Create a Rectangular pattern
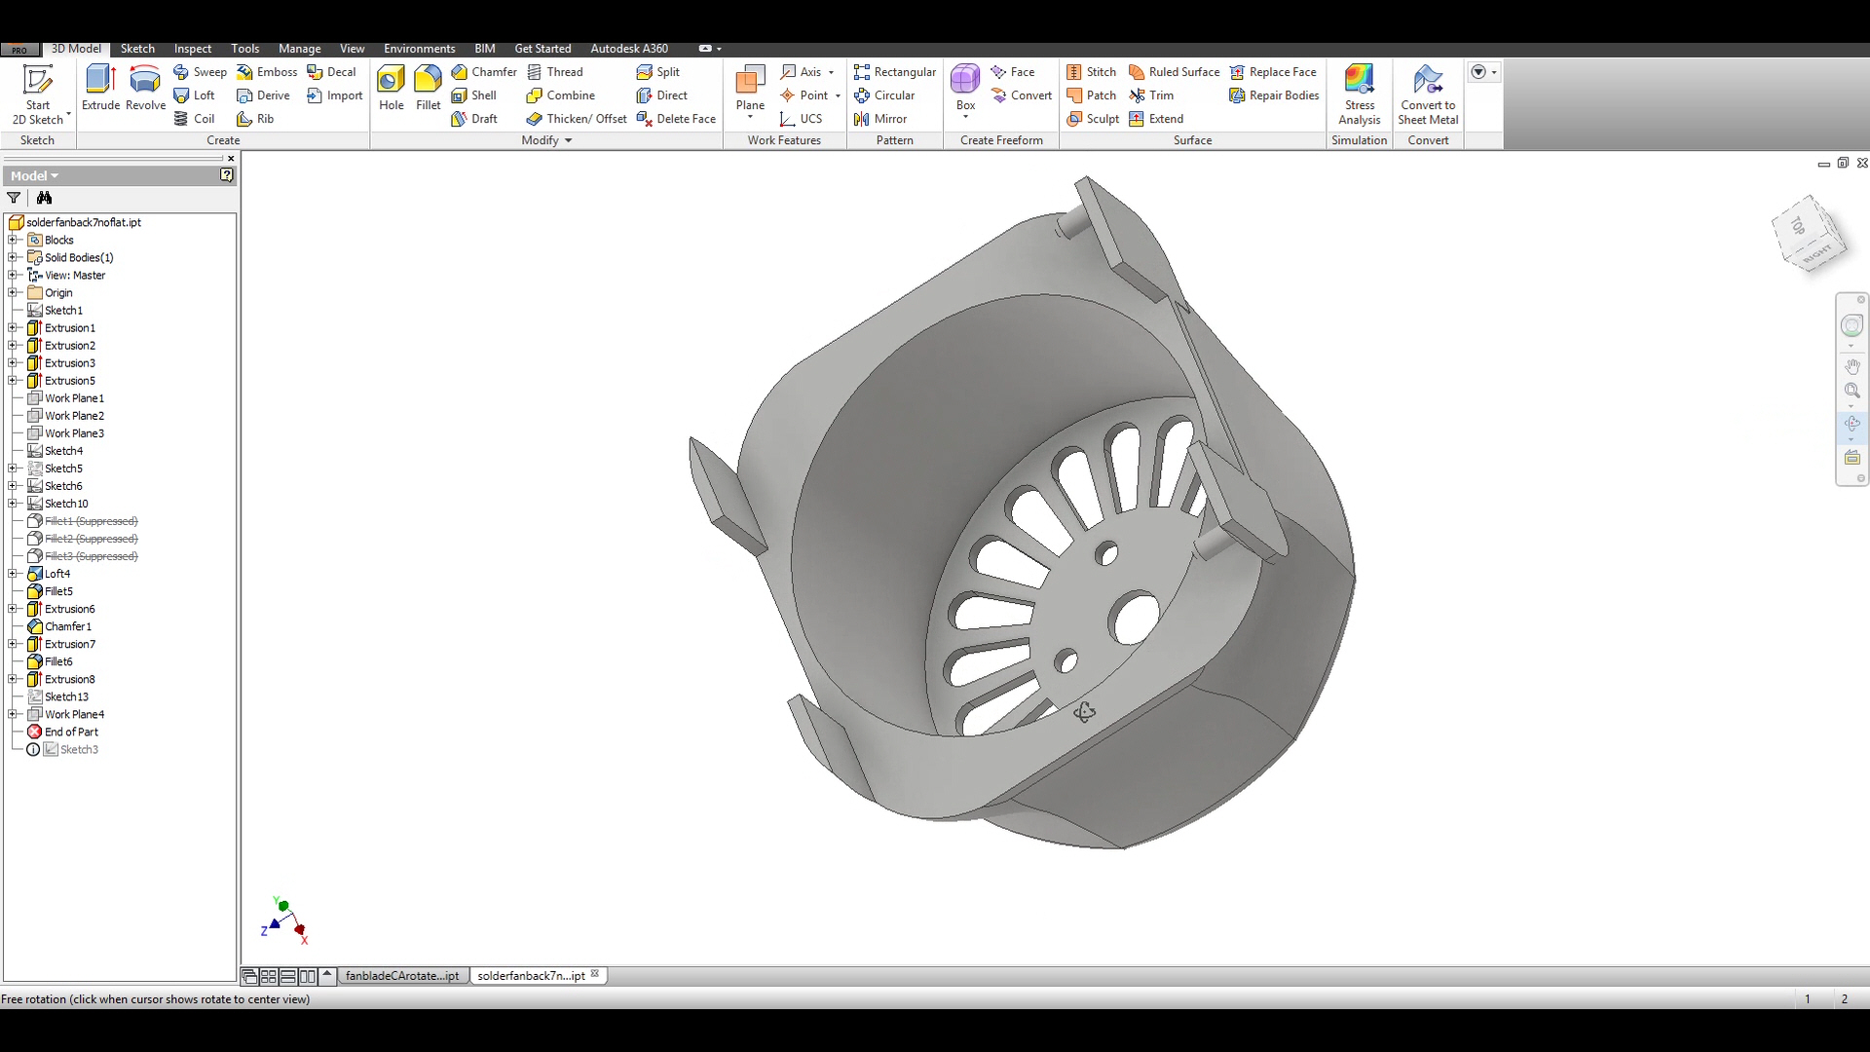This screenshot has height=1052, width=1870. 895,72
